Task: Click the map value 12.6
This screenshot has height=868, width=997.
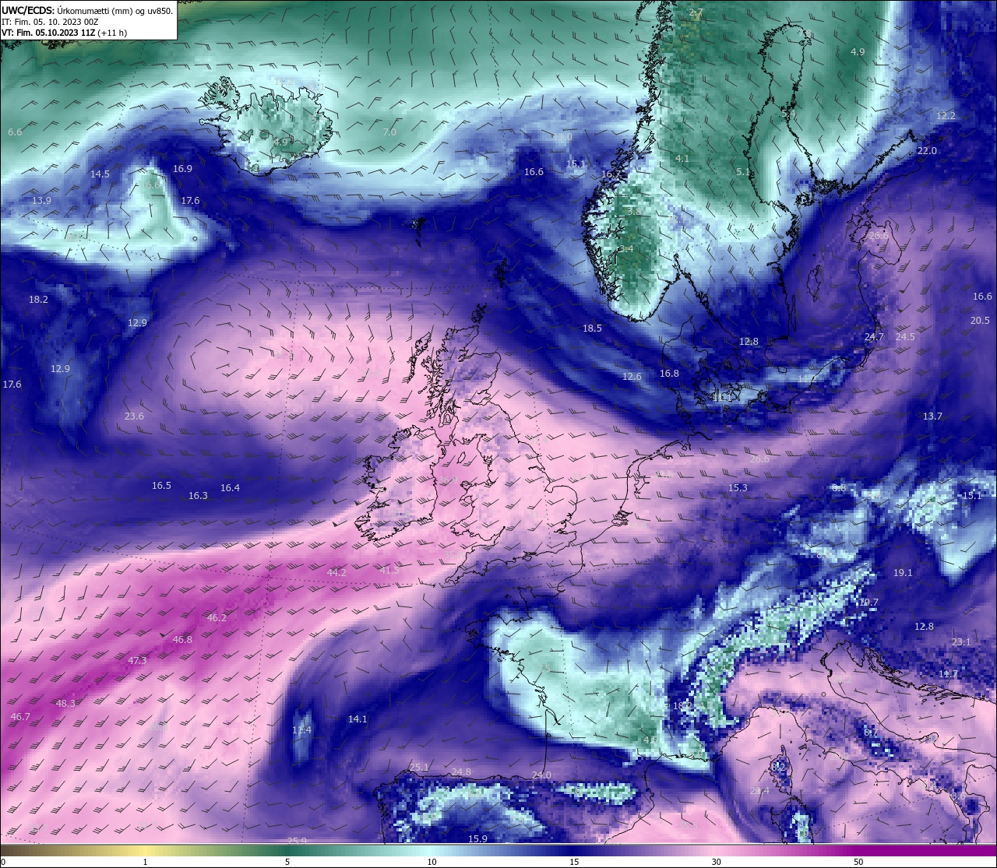Action: 632,376
